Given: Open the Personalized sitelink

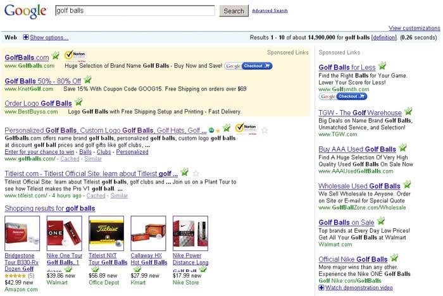Looking at the screenshot, I should (132, 152).
